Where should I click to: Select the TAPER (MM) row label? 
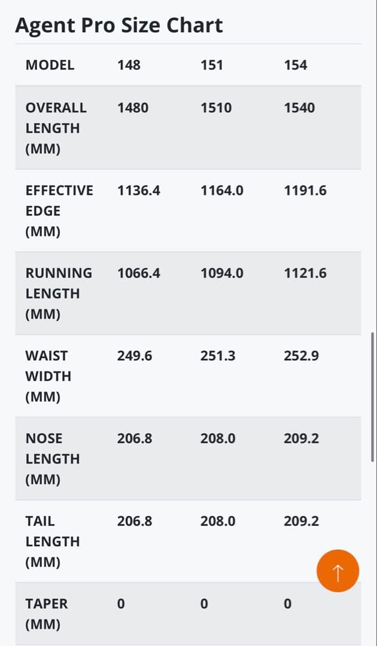[47, 614]
